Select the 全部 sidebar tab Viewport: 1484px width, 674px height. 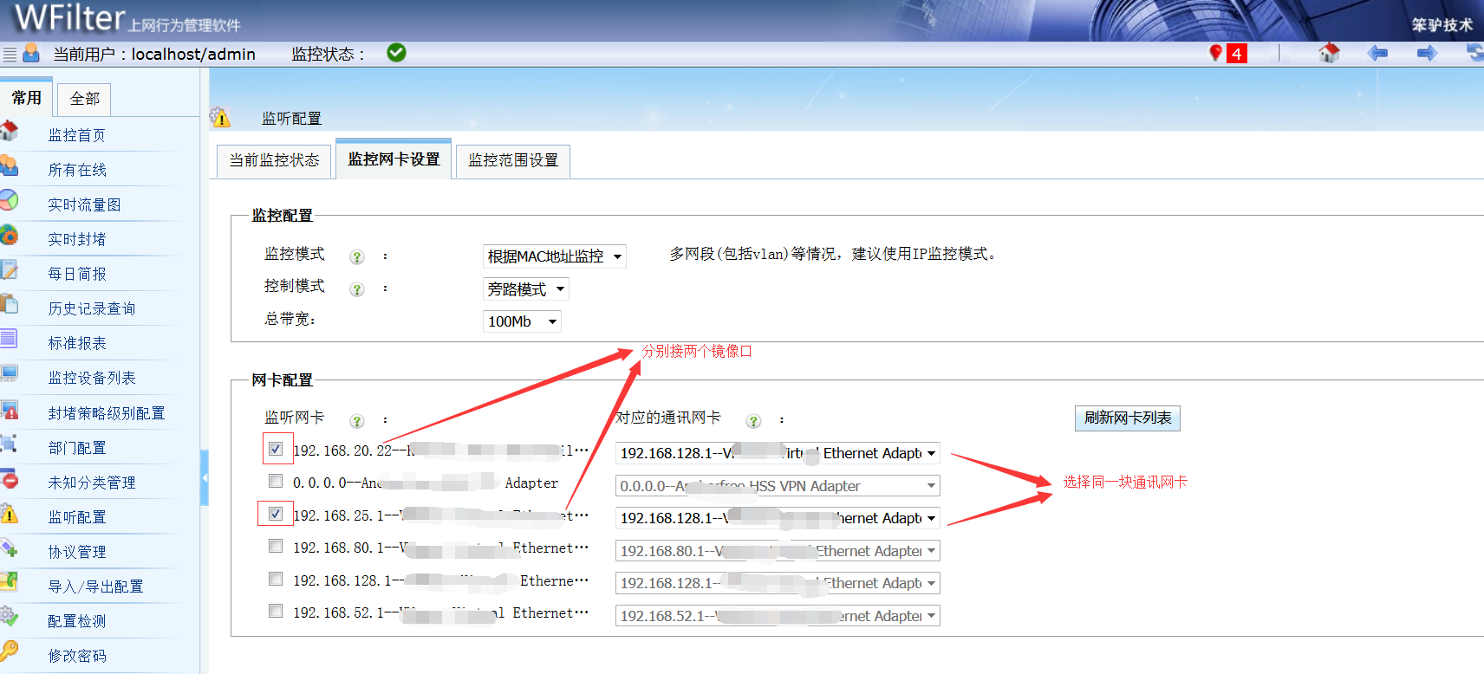tap(84, 99)
